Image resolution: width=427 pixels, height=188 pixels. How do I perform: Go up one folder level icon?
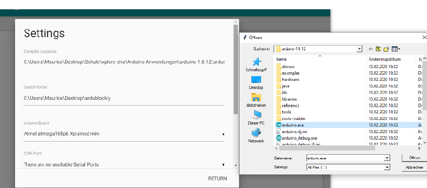tap(379, 49)
